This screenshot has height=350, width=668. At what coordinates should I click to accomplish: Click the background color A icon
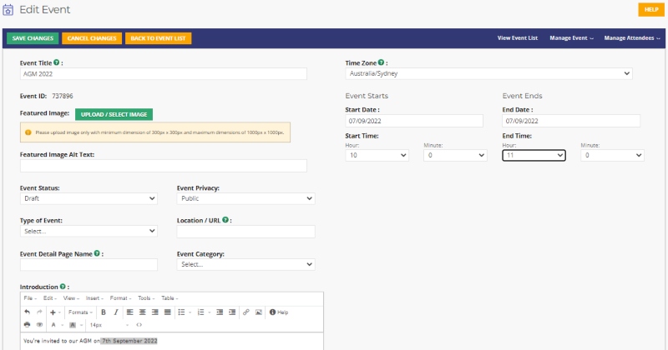73,325
